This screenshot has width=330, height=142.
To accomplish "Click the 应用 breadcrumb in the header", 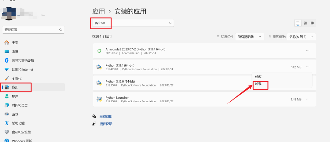I will (98, 11).
